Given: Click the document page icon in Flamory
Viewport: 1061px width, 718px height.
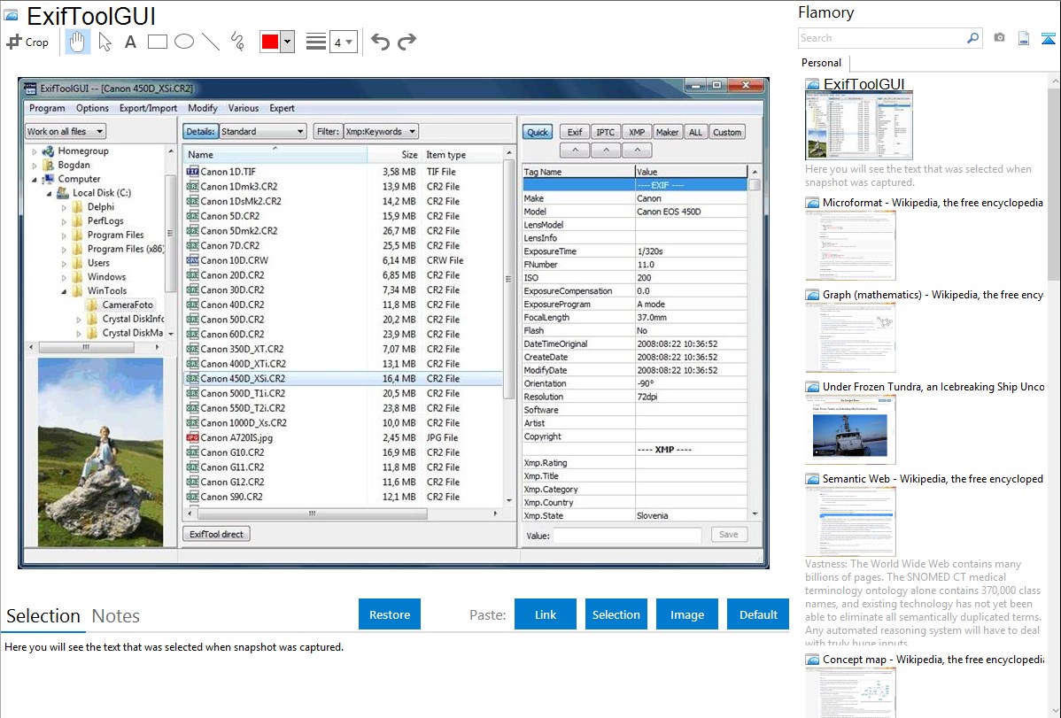Looking at the screenshot, I should (x=1024, y=38).
